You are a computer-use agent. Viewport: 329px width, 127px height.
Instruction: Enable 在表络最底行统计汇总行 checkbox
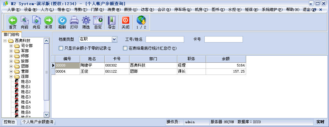point(125,48)
